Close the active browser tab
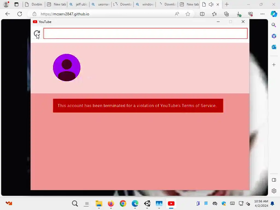Screen dimensions: 280x210 pyautogui.click(x=218, y=4)
